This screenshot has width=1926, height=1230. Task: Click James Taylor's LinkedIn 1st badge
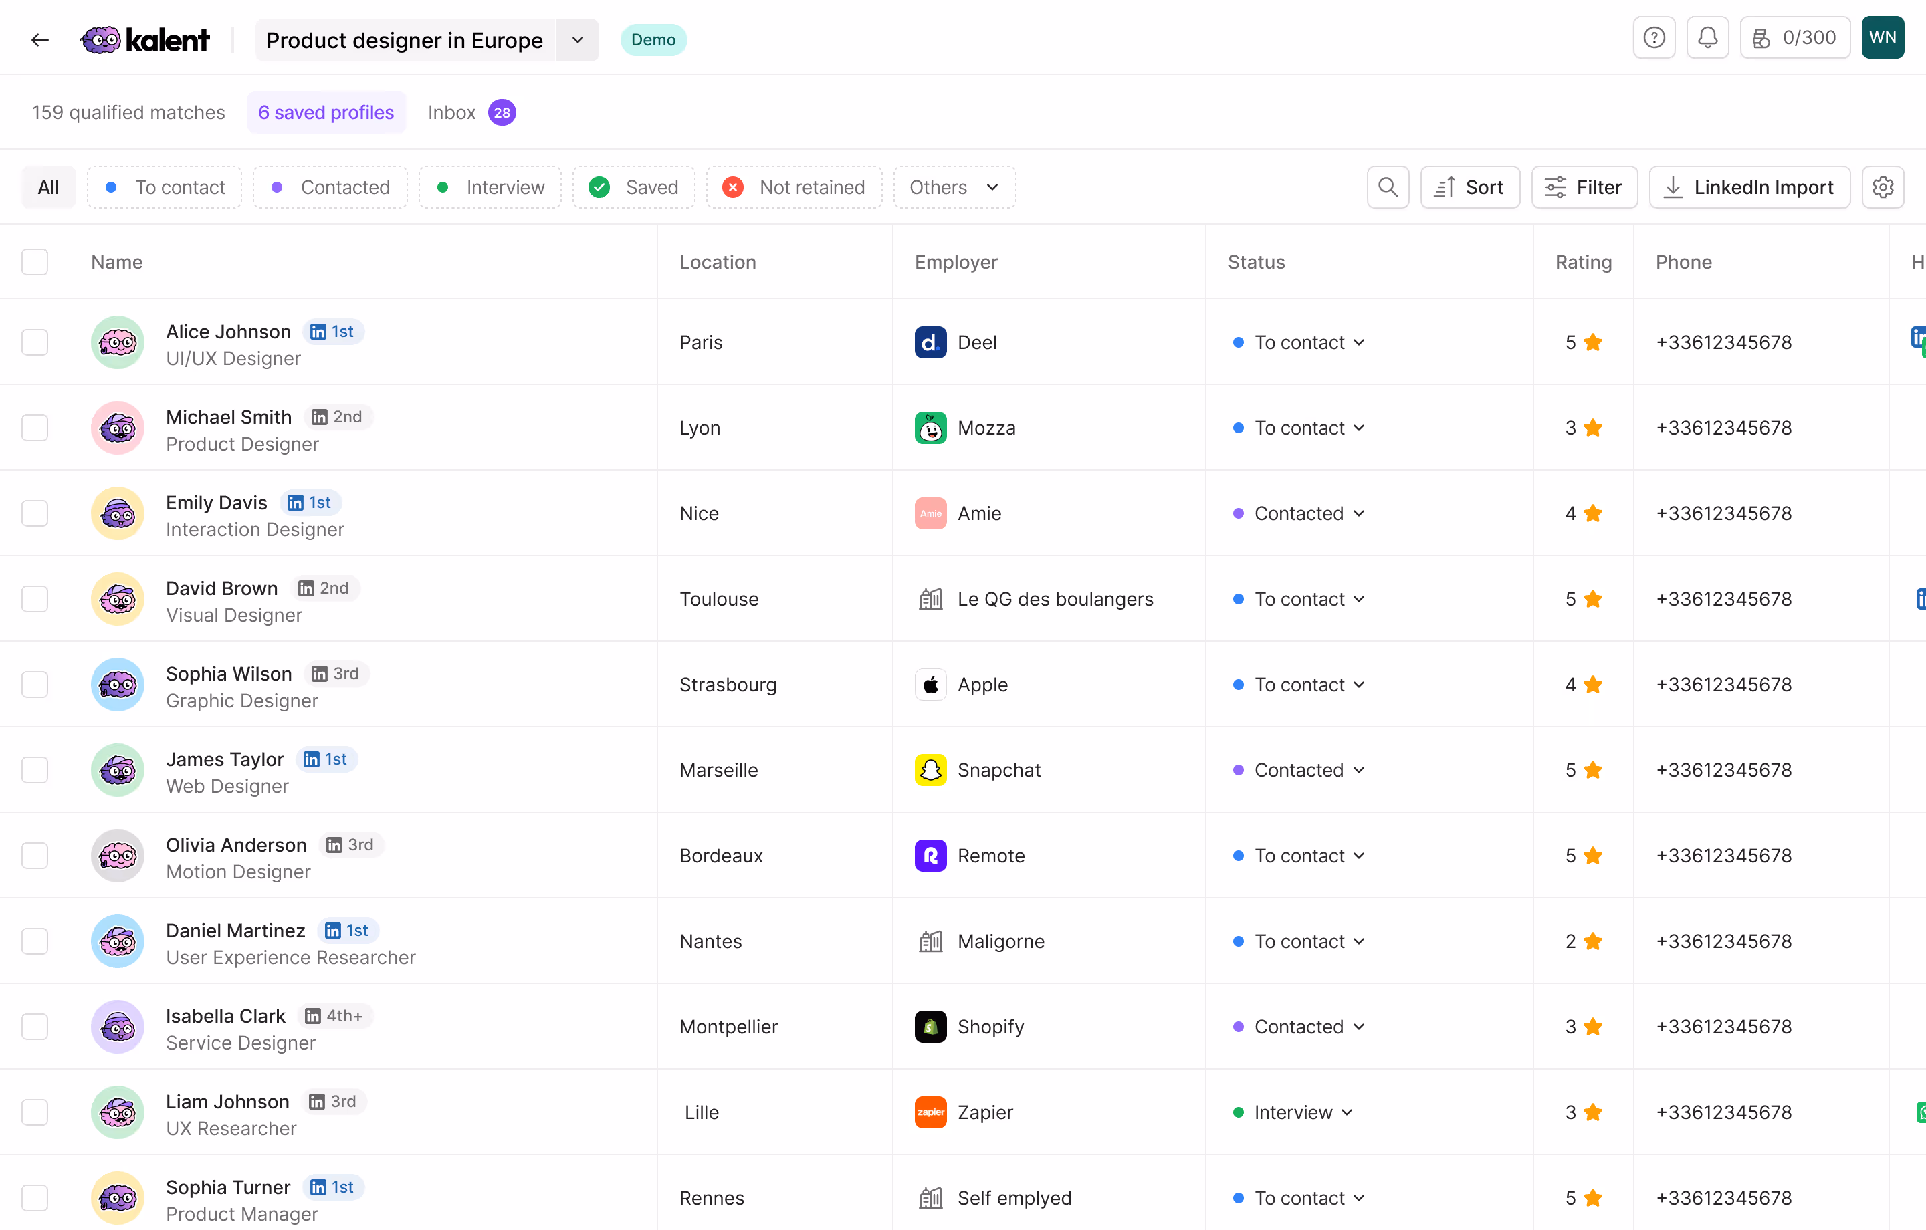326,760
